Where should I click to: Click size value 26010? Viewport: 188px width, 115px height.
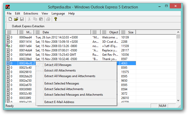click(125, 98)
